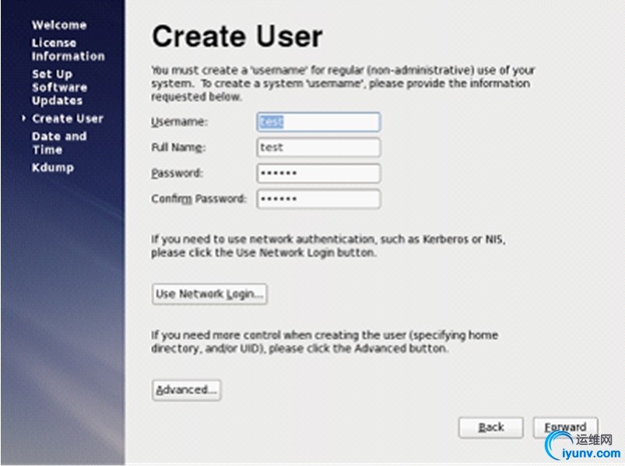
Task: Click the Full Name label
Action: 178,147
